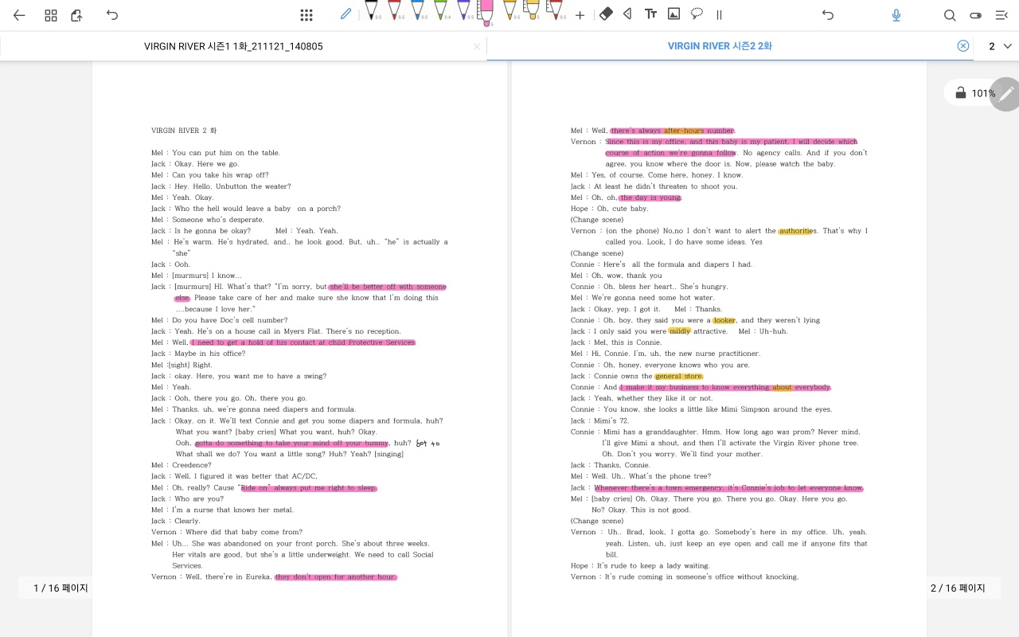Insert an image with picture icon
Viewport: 1019px width, 637px height.
(673, 14)
